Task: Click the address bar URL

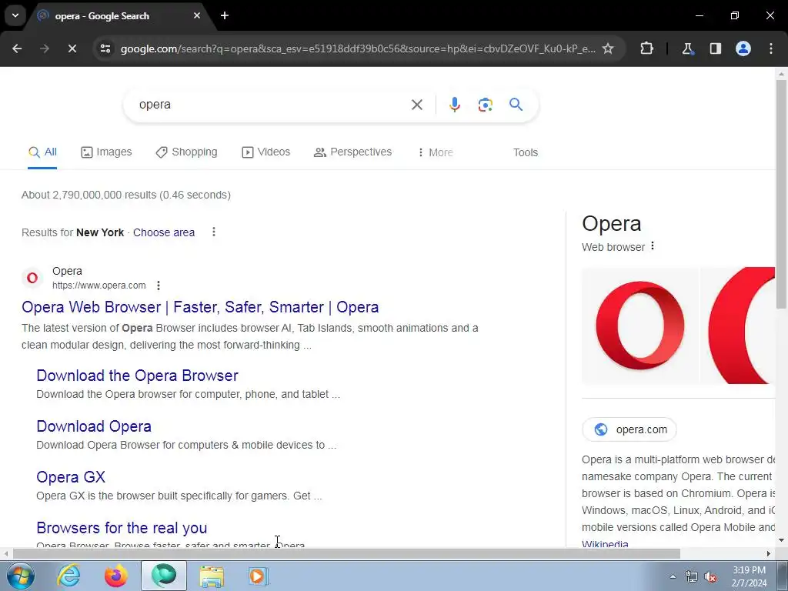Action: coord(358,48)
